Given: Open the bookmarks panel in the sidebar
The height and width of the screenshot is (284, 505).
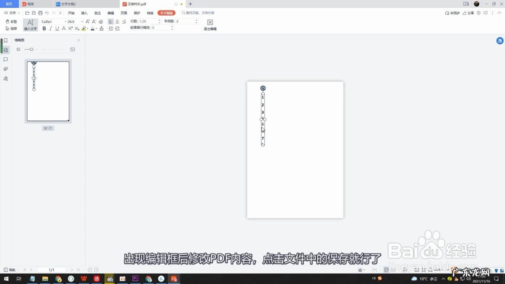Looking at the screenshot, I should [x=6, y=40].
